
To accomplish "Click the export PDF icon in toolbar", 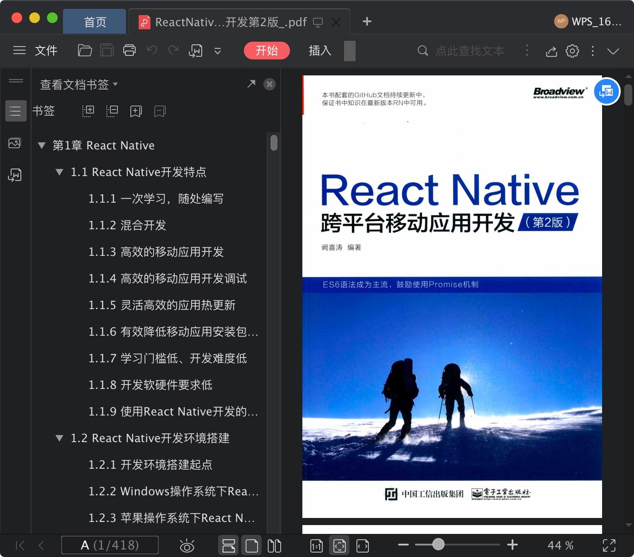I will click(x=196, y=51).
